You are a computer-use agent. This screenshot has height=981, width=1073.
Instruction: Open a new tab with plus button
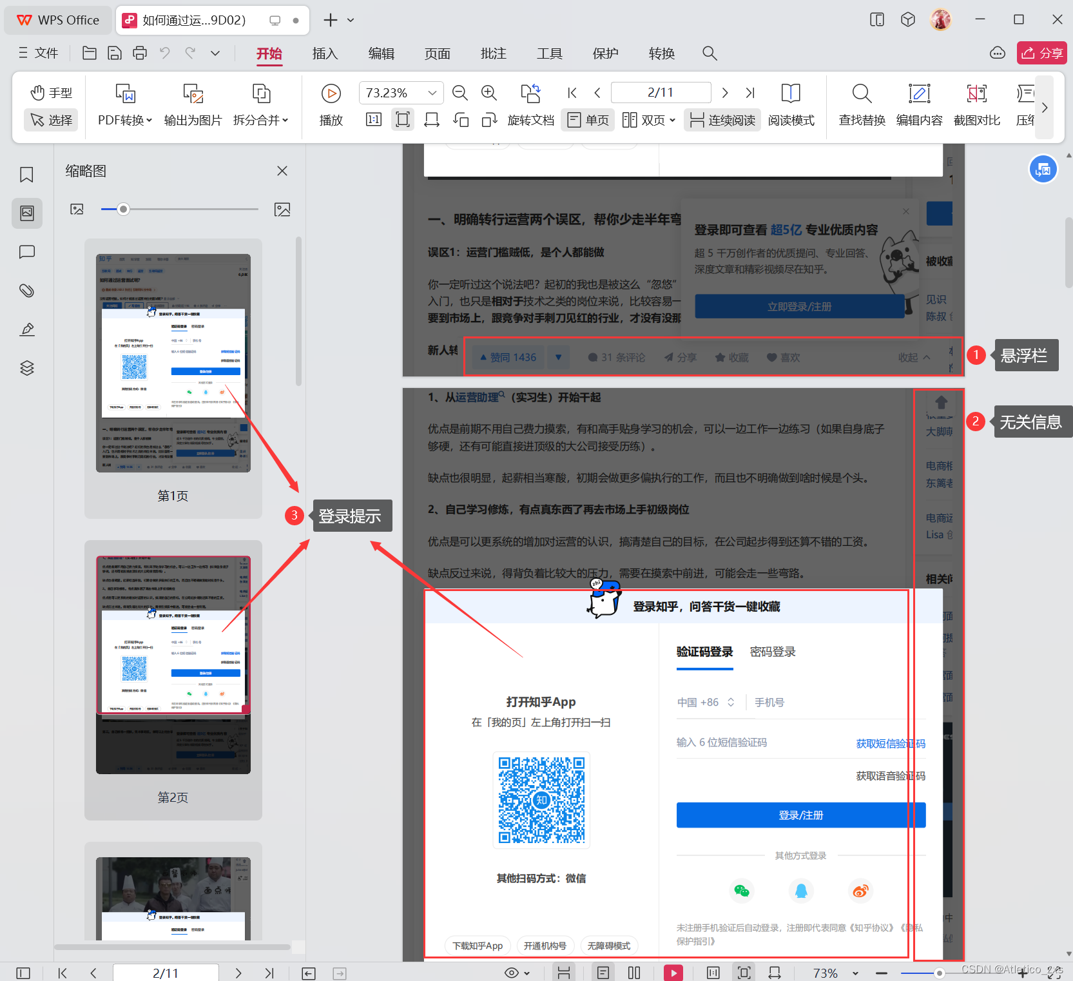click(x=331, y=20)
